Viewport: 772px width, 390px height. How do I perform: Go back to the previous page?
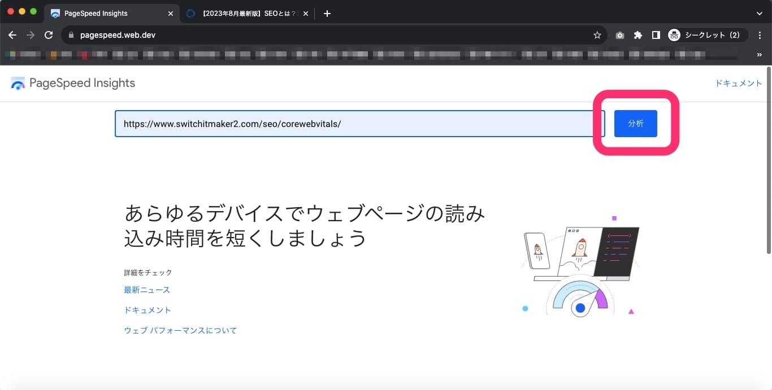12,35
